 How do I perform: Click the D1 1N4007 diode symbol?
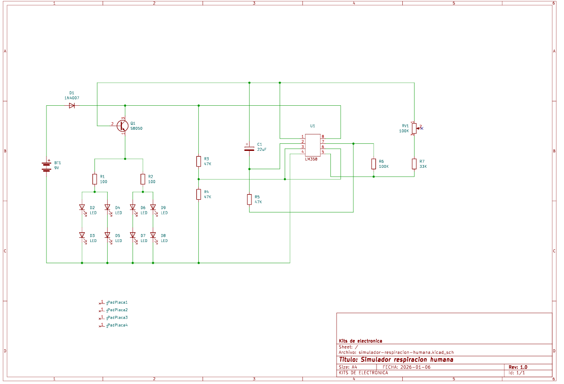[71, 106]
